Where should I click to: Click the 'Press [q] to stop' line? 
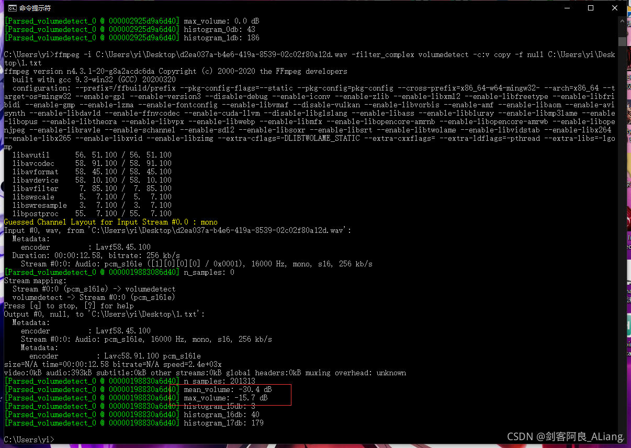(x=69, y=306)
